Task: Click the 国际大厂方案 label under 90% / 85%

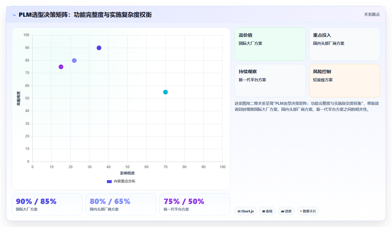Action: pos(27,209)
